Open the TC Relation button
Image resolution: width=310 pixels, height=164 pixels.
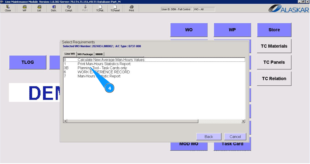coord(274,79)
